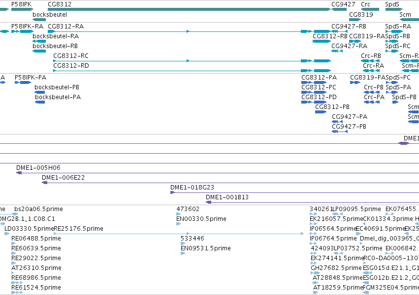The width and height of the screenshot is (419, 295).
Task: Click the LD03330.5prime EST label
Action: pyautogui.click(x=29, y=229)
